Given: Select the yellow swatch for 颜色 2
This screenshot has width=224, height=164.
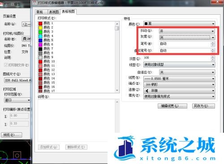Looking at the screenshot, I should point(40,28).
